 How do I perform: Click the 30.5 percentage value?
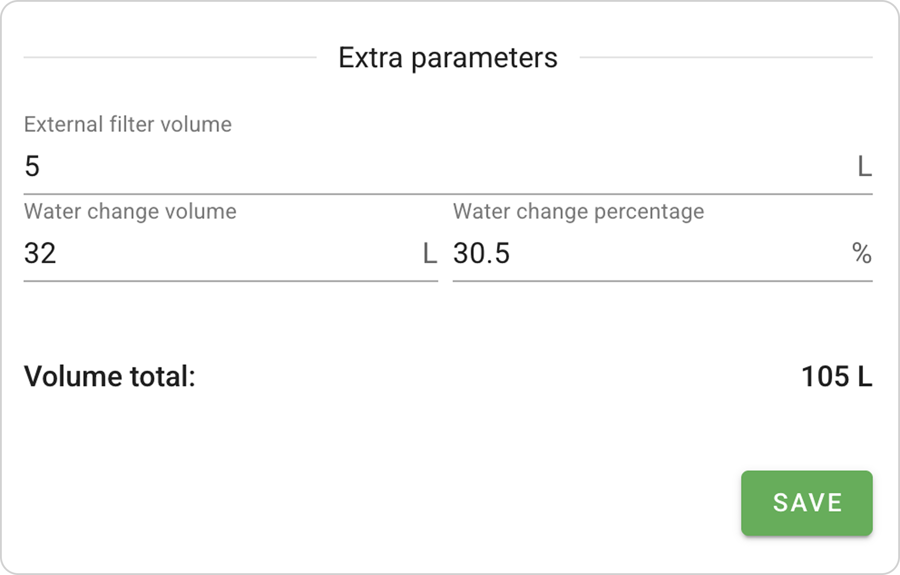(481, 253)
